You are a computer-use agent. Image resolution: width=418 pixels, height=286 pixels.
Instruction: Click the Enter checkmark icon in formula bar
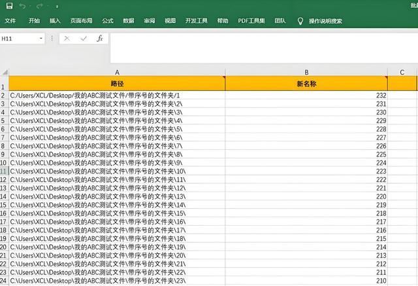[84, 39]
